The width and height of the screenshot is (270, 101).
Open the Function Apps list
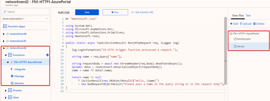pyautogui.click(x=16, y=26)
